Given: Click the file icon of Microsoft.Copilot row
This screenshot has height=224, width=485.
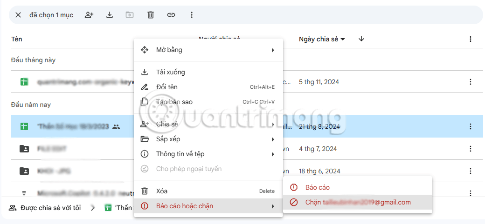Looking at the screenshot, I should (x=24, y=193).
